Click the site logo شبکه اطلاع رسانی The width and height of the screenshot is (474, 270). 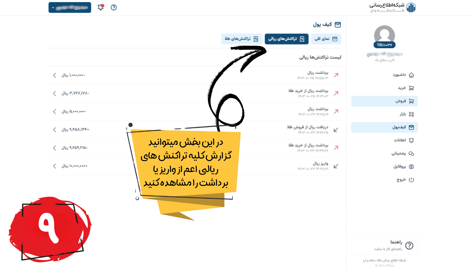coord(392,8)
